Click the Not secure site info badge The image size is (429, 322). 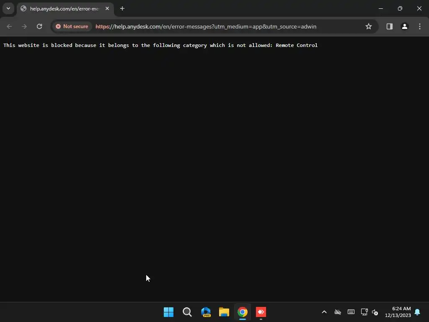pos(72,26)
